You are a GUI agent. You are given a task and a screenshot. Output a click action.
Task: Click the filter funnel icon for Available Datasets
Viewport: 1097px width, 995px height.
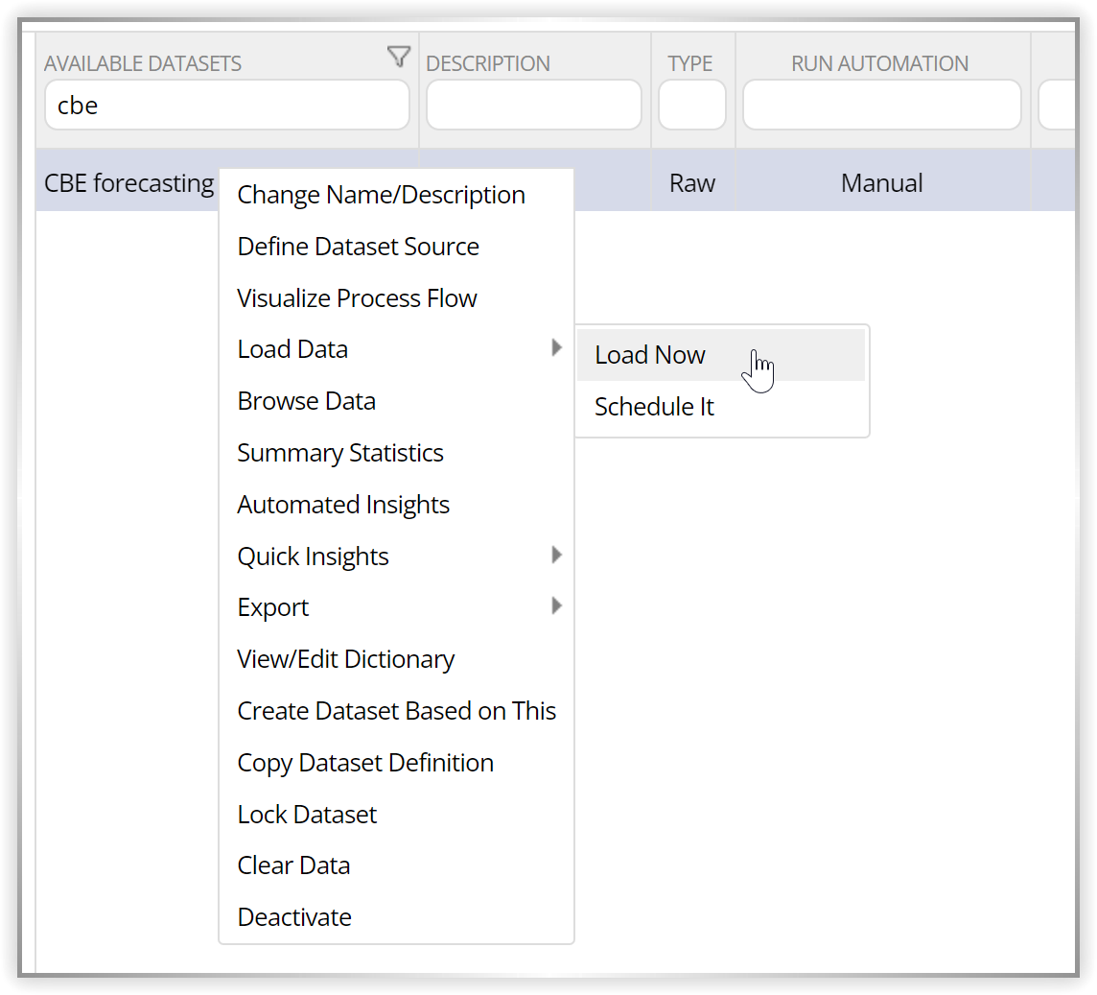click(399, 57)
